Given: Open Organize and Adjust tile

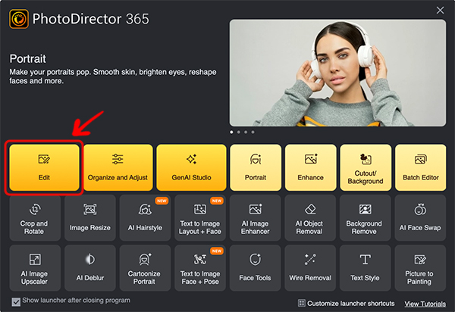Looking at the screenshot, I should 118,167.
